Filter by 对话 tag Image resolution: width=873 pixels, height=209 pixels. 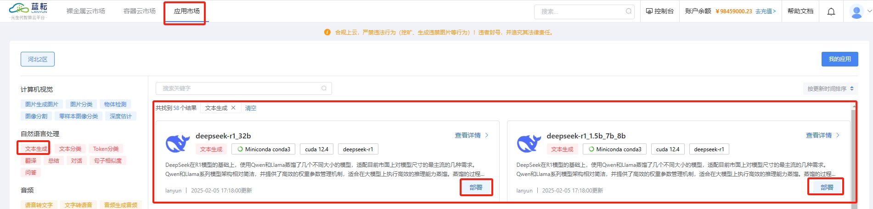77,160
